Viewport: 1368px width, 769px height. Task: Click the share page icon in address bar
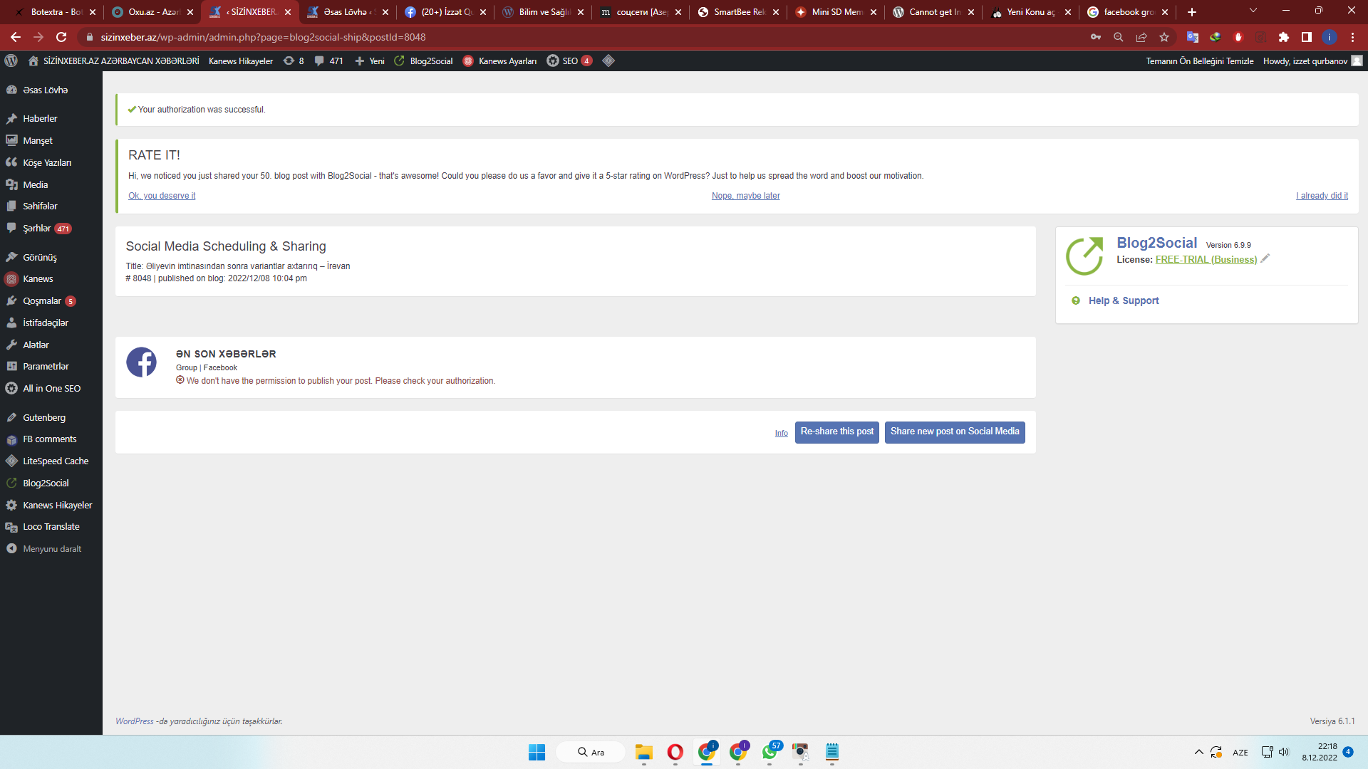click(x=1141, y=37)
